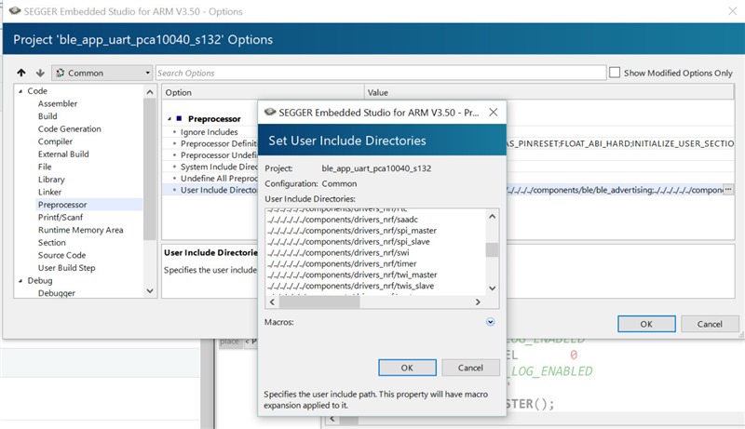This screenshot has width=745, height=429.
Task: Expand the Macros section chevron
Action: click(x=491, y=322)
